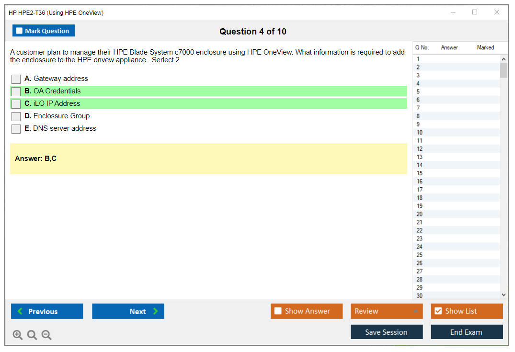Check option E DNS server address
Screen dimensions: 515x352
coord(16,129)
